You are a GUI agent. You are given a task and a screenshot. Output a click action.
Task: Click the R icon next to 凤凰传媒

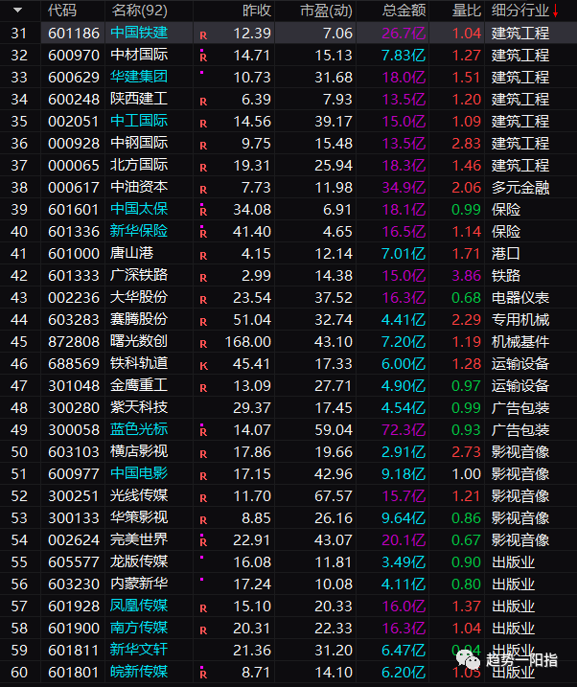pyautogui.click(x=203, y=608)
